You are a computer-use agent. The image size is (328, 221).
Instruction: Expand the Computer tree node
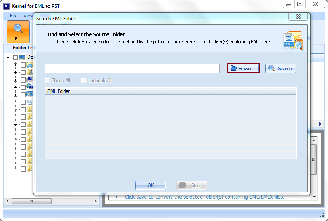click(x=15, y=80)
